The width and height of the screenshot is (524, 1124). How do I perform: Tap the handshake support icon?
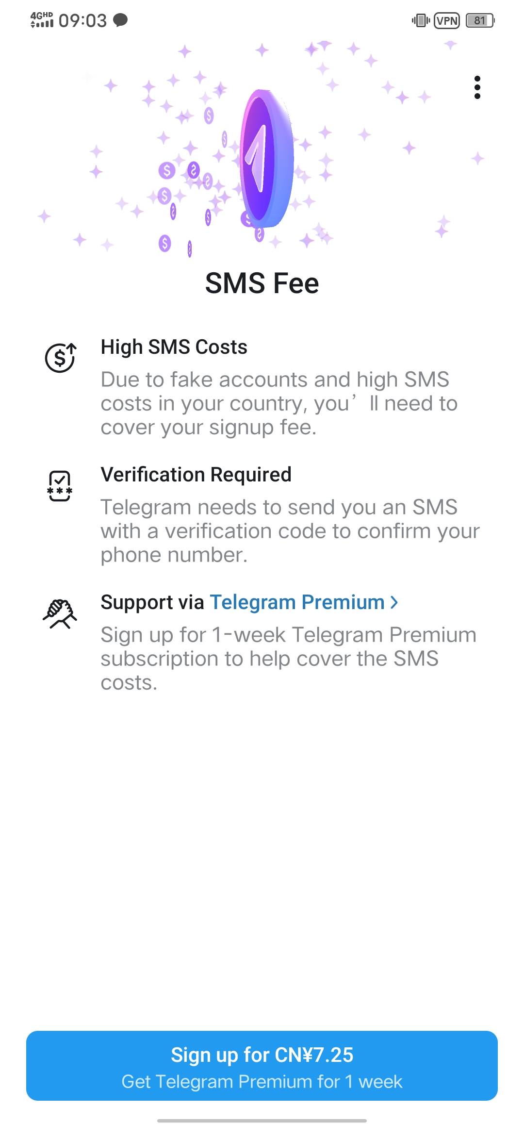coord(60,613)
